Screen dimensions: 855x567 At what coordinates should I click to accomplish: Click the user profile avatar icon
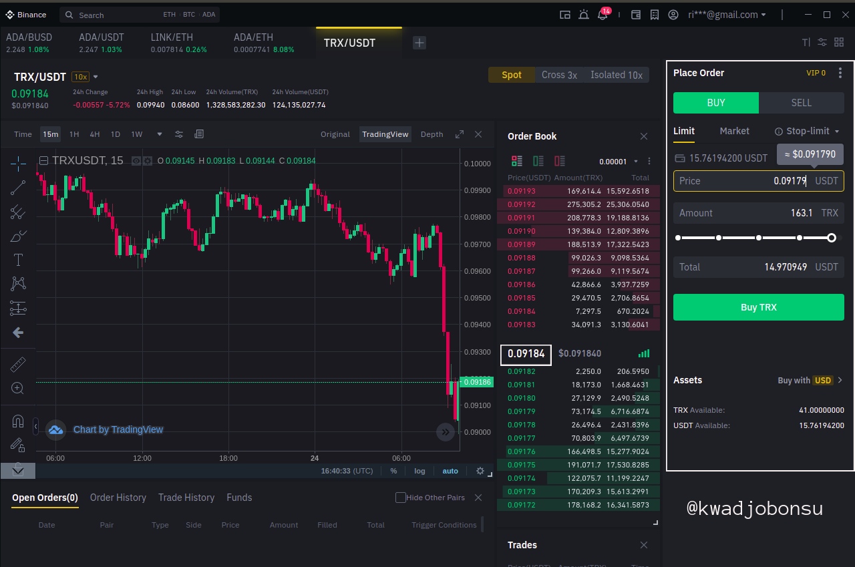point(673,15)
